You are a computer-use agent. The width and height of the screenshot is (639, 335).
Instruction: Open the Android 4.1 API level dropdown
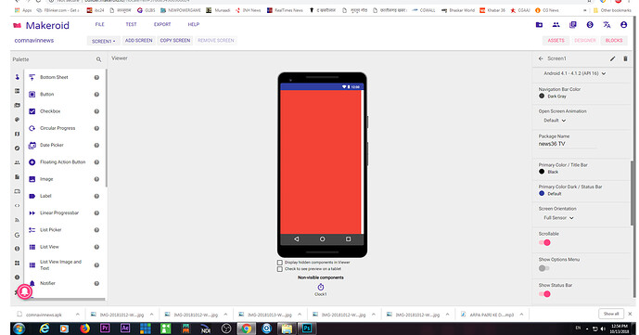(575, 73)
